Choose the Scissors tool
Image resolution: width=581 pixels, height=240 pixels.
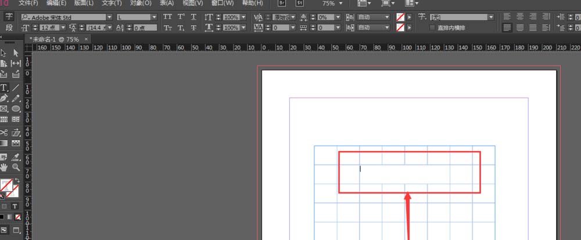pos(4,132)
